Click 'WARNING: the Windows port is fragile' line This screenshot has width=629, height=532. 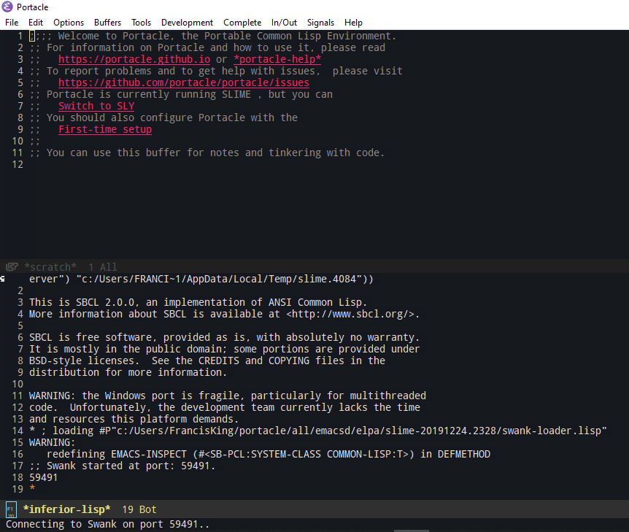click(x=228, y=396)
